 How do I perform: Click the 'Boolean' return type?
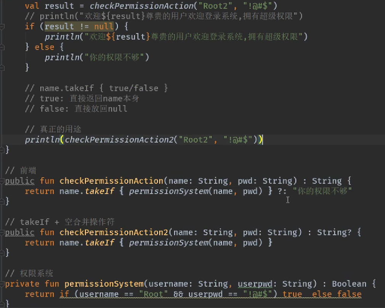(349, 284)
